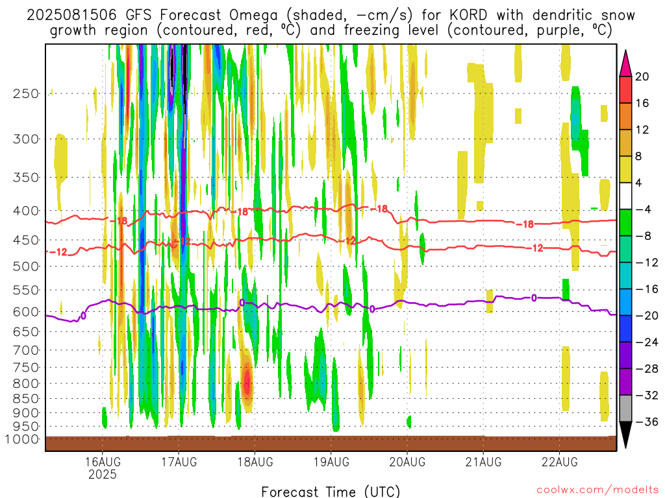Click the red omega maximum near 800 mb

pos(247,383)
